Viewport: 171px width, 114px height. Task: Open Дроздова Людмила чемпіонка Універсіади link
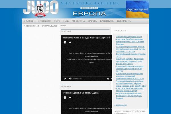[130, 69]
